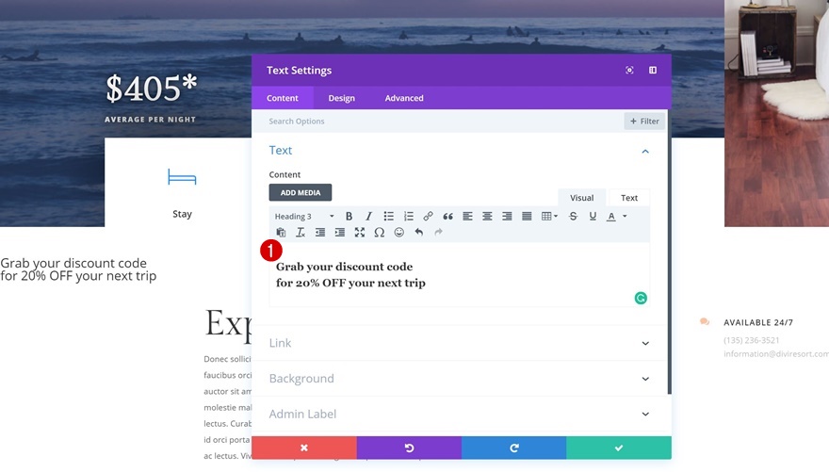Viewport: 829px width, 472px height.
Task: Click the Stay bed icon on the page
Action: [x=182, y=177]
